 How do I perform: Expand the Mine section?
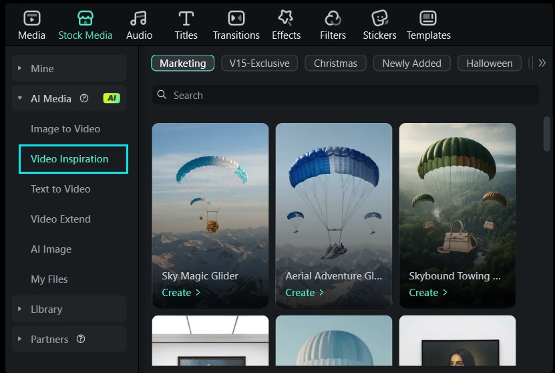coord(20,68)
